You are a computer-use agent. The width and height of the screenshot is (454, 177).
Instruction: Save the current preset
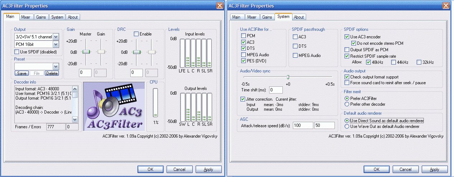click(x=22, y=73)
